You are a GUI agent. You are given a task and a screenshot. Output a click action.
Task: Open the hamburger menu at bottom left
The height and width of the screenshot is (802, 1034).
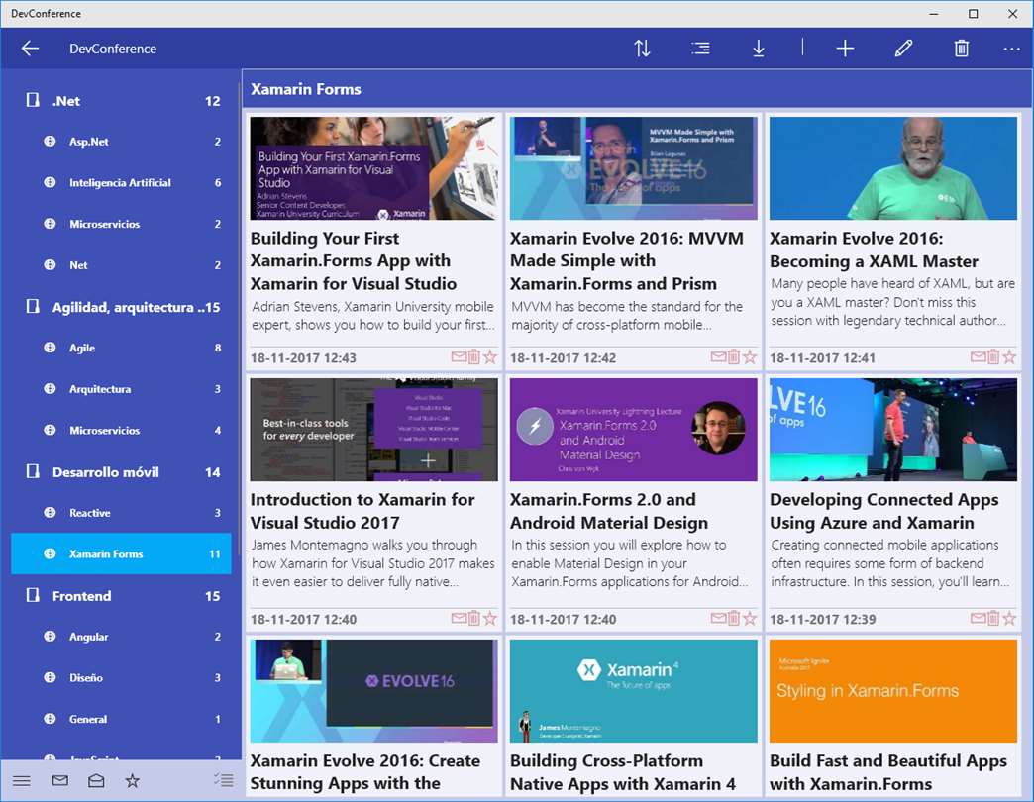click(22, 781)
